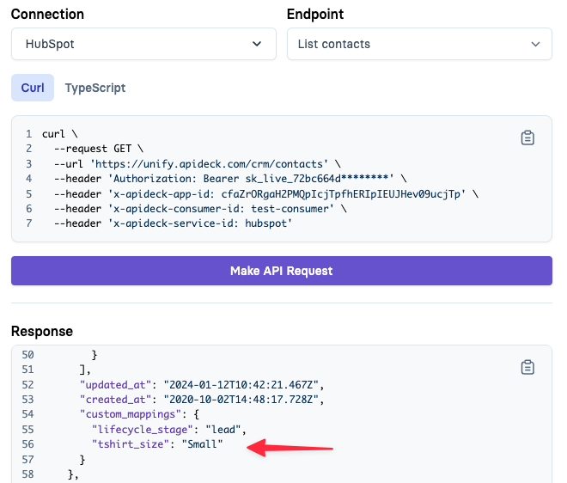Click the lifecycle_stage line in the response
The height and width of the screenshot is (483, 567).
click(x=169, y=430)
